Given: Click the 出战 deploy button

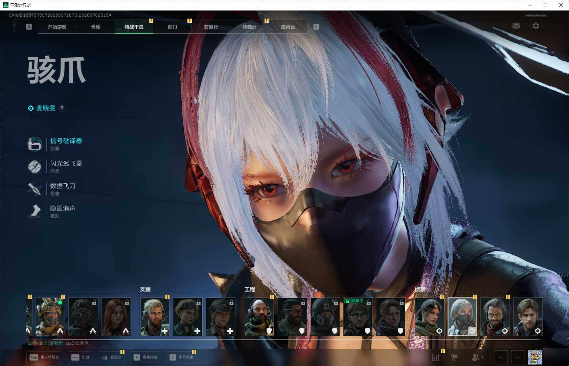Looking at the screenshot, I should [x=80, y=357].
